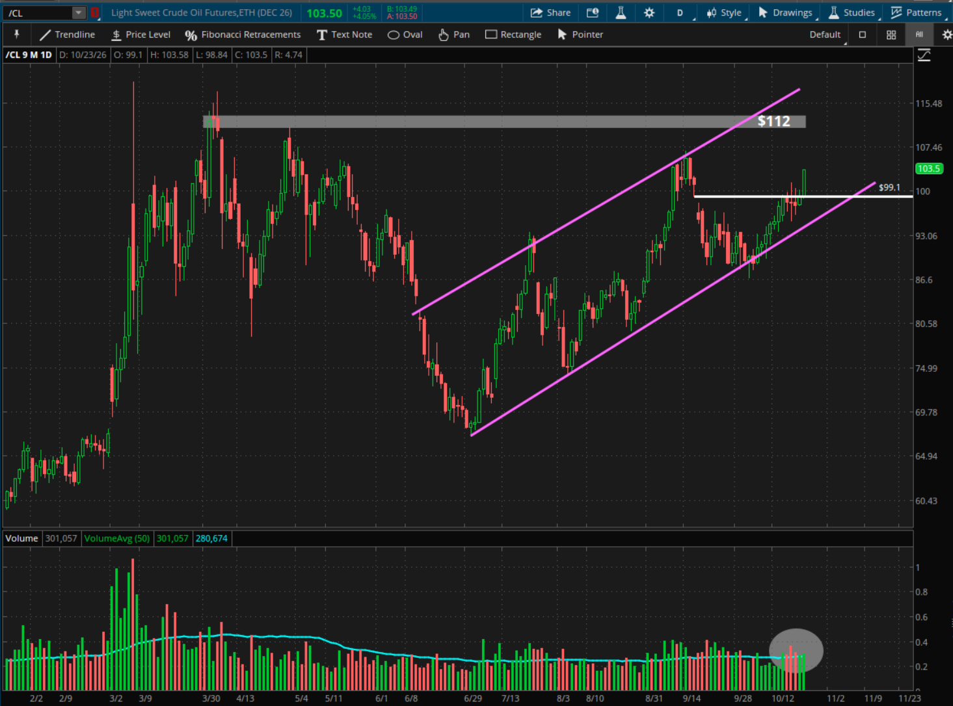This screenshot has width=953, height=706.
Task: Toggle the All drawings button
Action: [x=919, y=34]
